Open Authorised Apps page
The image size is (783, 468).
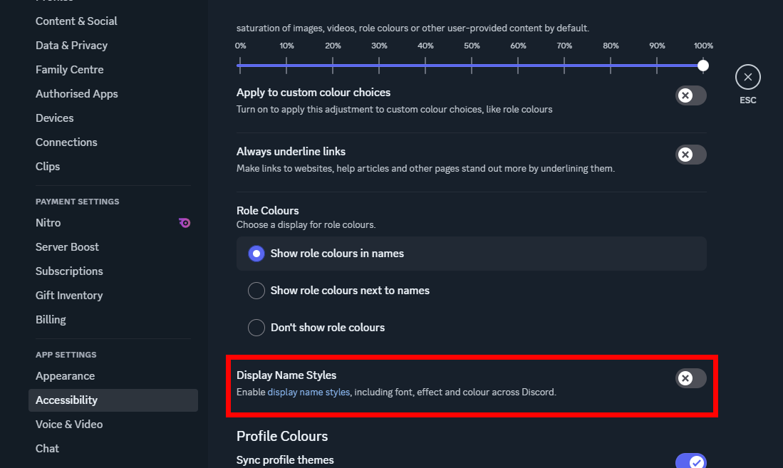(76, 94)
